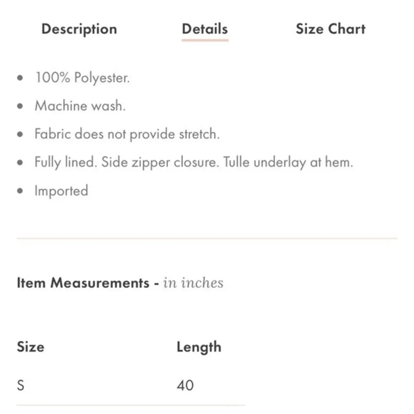The width and height of the screenshot is (414, 414).
Task: Switch to the Description tab
Action: click(x=79, y=29)
